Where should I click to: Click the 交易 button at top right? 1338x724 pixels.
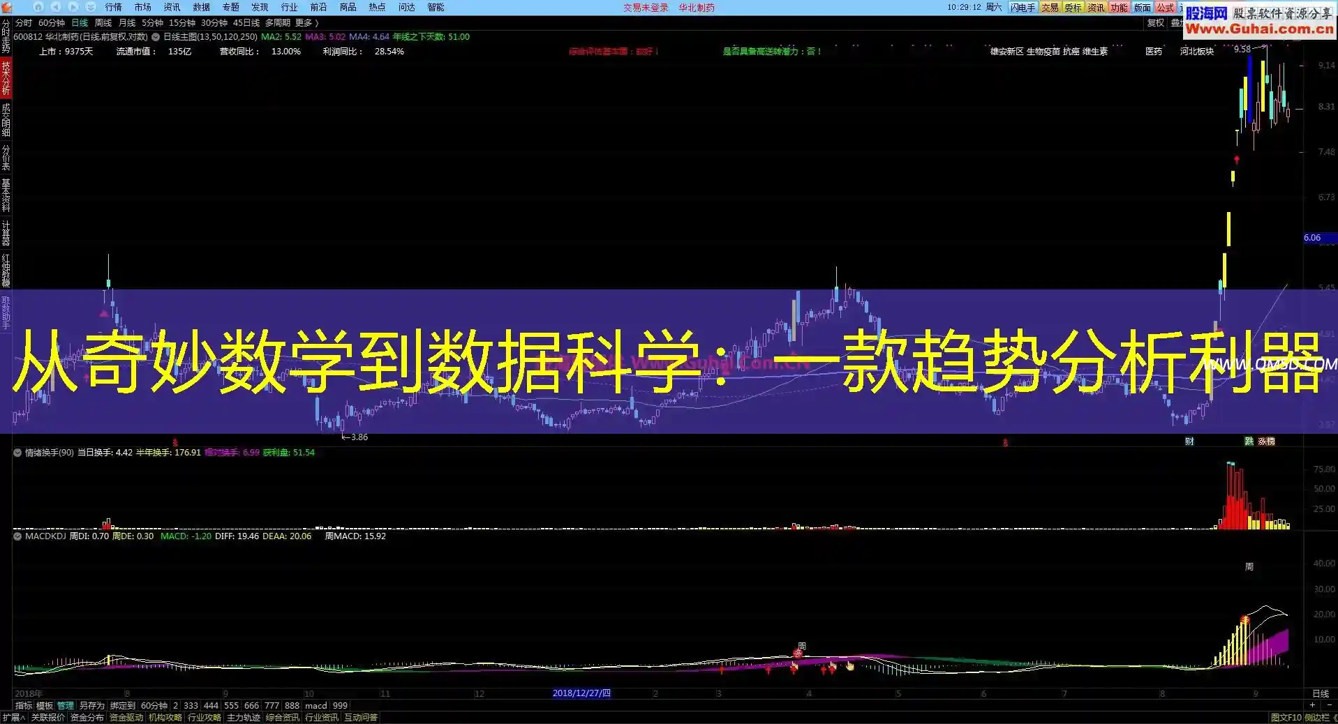pyautogui.click(x=1050, y=8)
